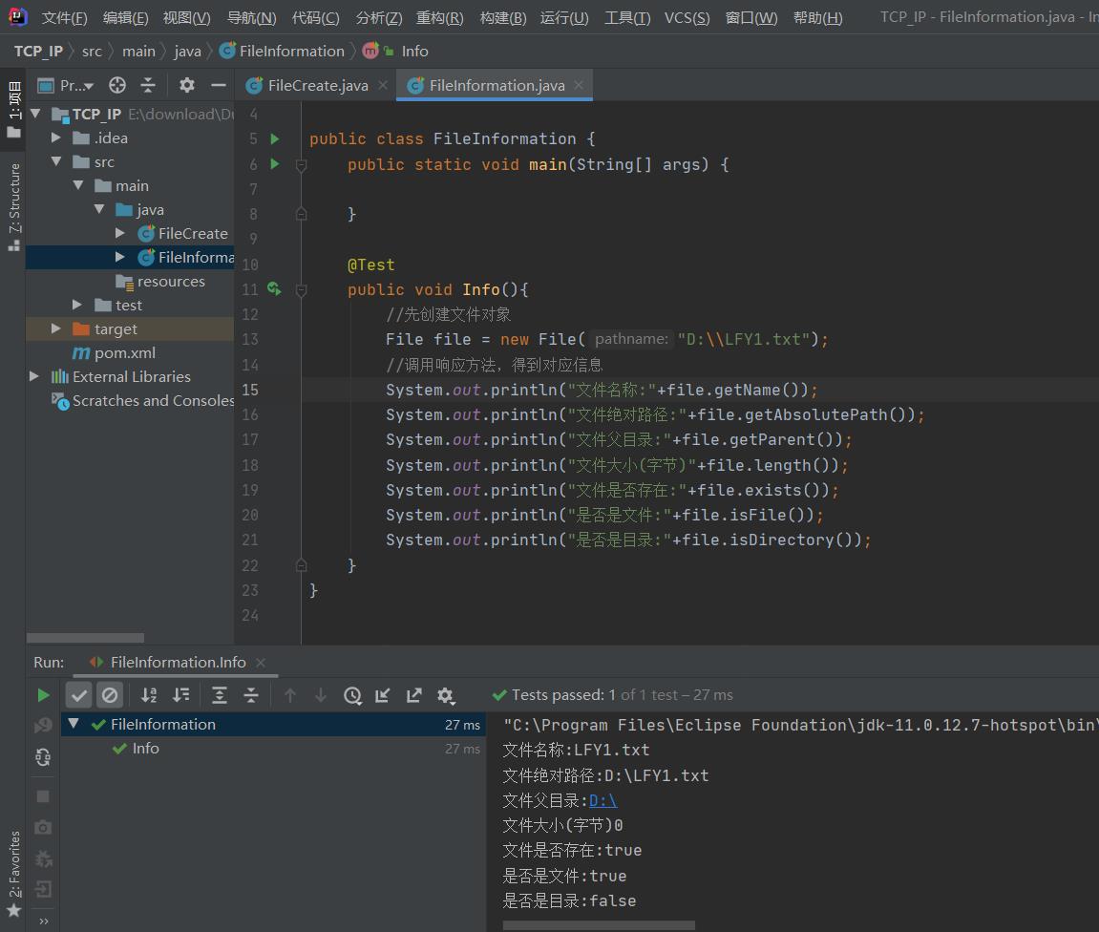1099x932 pixels.
Task: Open the VCS menu
Action: [687, 17]
